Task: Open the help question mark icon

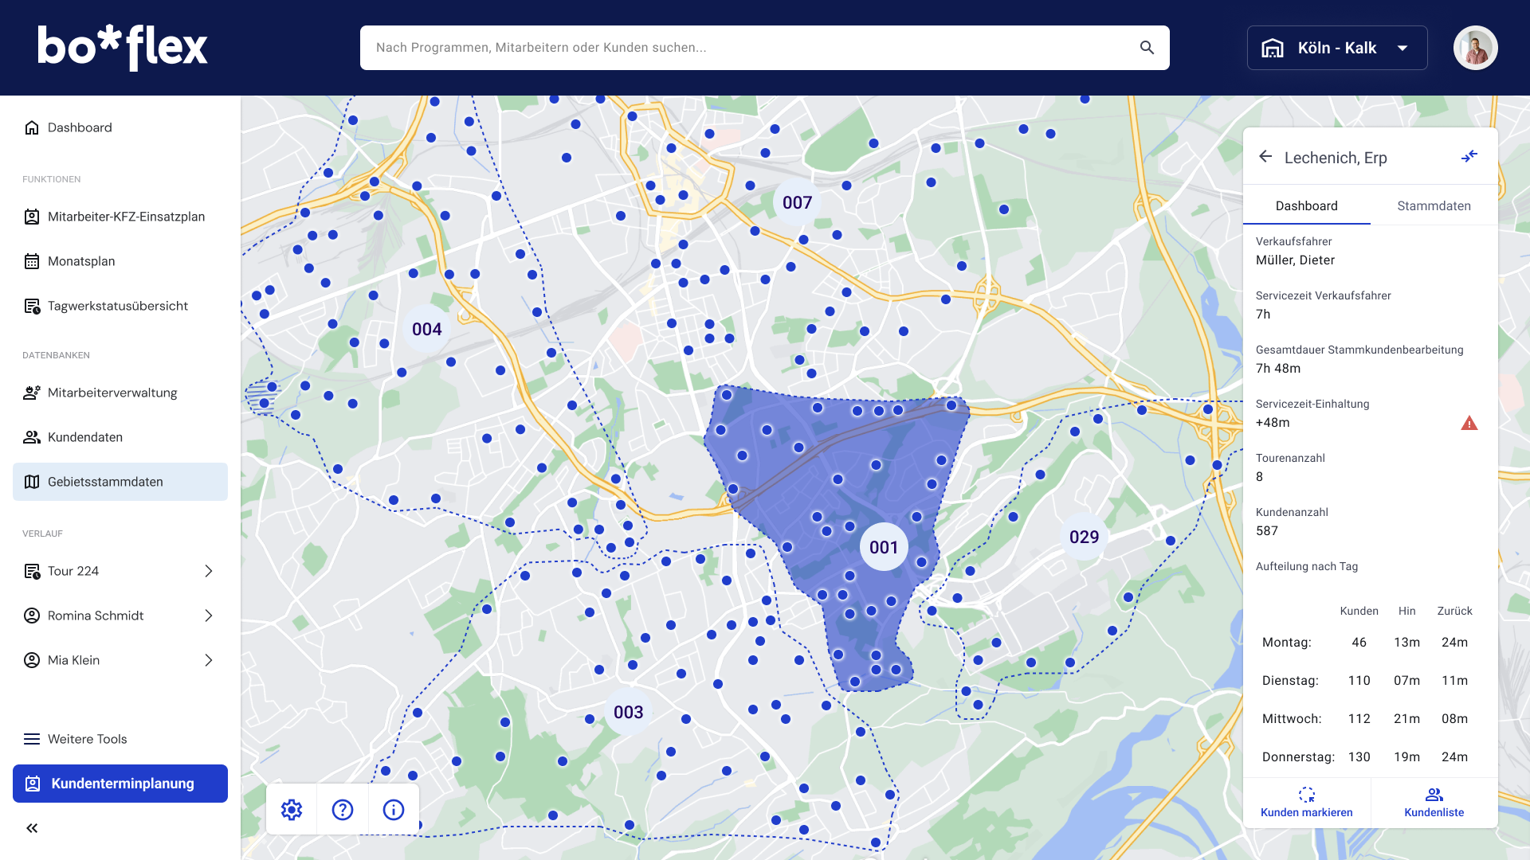Action: click(343, 810)
